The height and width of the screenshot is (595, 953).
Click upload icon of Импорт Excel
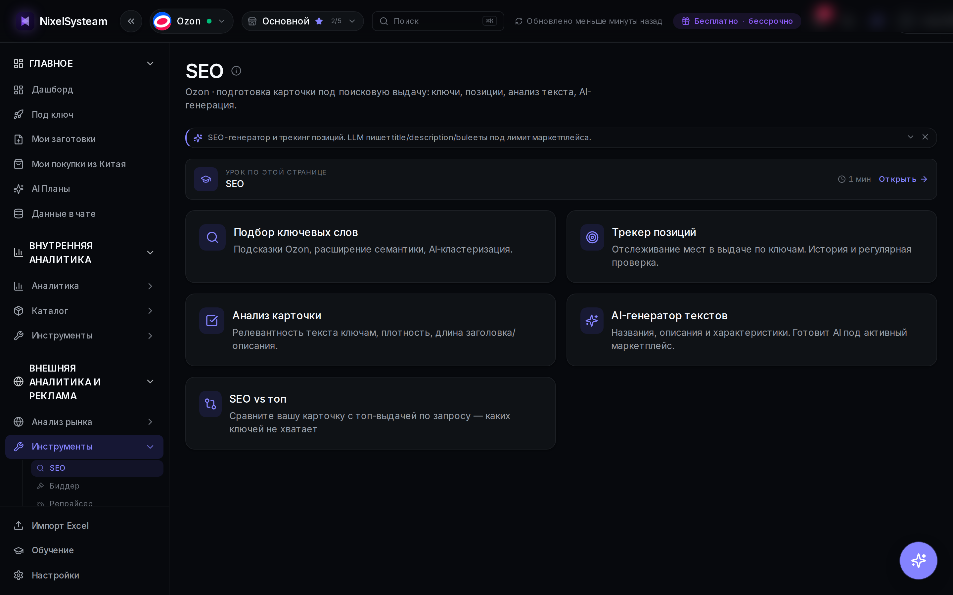(19, 526)
